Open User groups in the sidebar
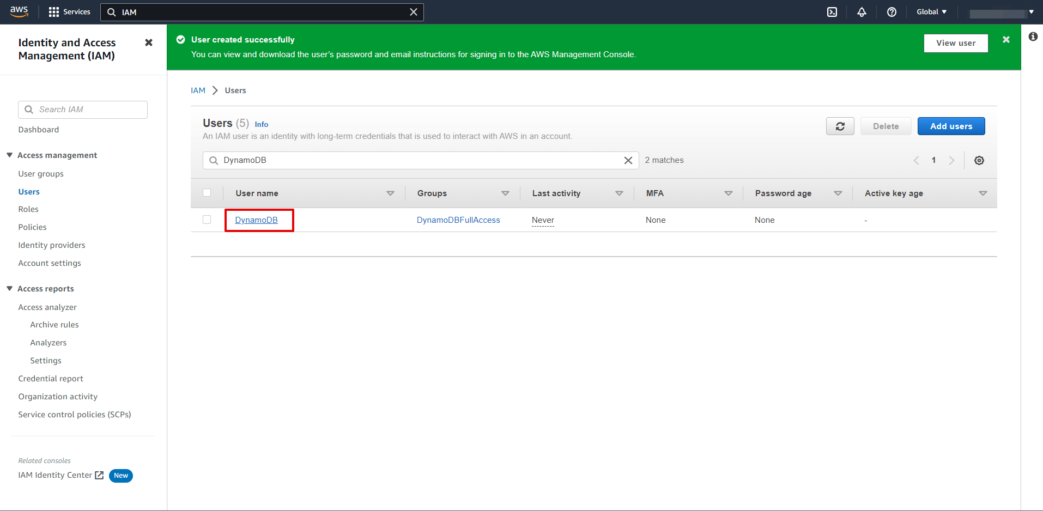Screen dimensions: 1043x511 click(x=41, y=174)
